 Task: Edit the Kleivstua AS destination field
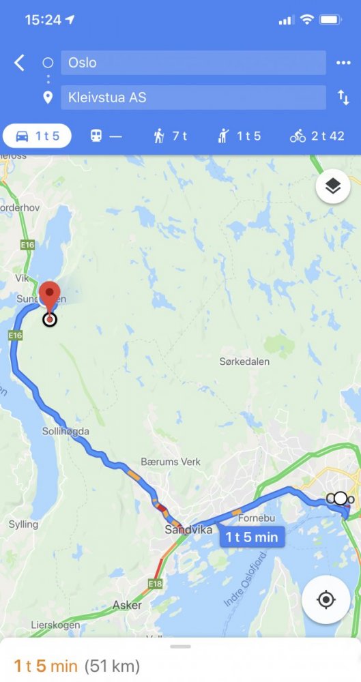[193, 98]
